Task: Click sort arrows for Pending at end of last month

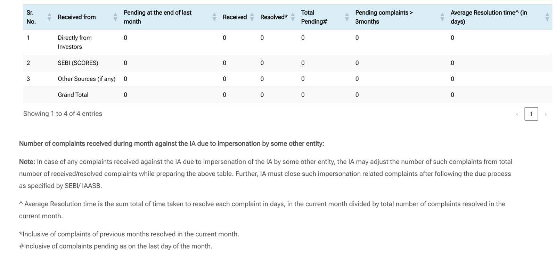Action: [x=214, y=17]
